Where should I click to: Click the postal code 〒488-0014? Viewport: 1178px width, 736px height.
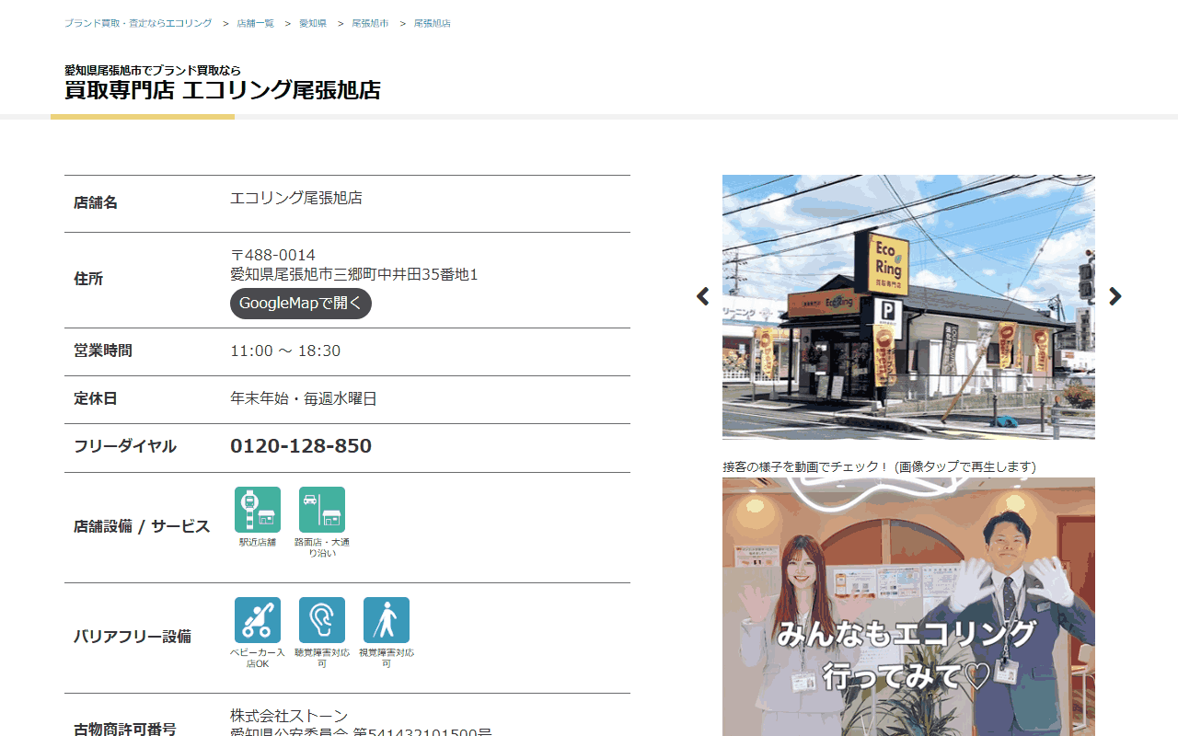272,255
